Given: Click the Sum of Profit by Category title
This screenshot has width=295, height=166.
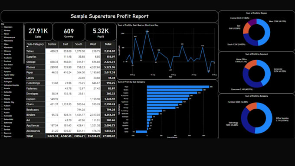Looking at the screenshot, I should pos(257,96).
